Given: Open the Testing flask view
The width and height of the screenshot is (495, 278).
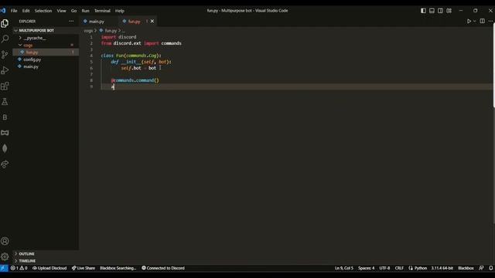Looking at the screenshot, I should point(5,101).
